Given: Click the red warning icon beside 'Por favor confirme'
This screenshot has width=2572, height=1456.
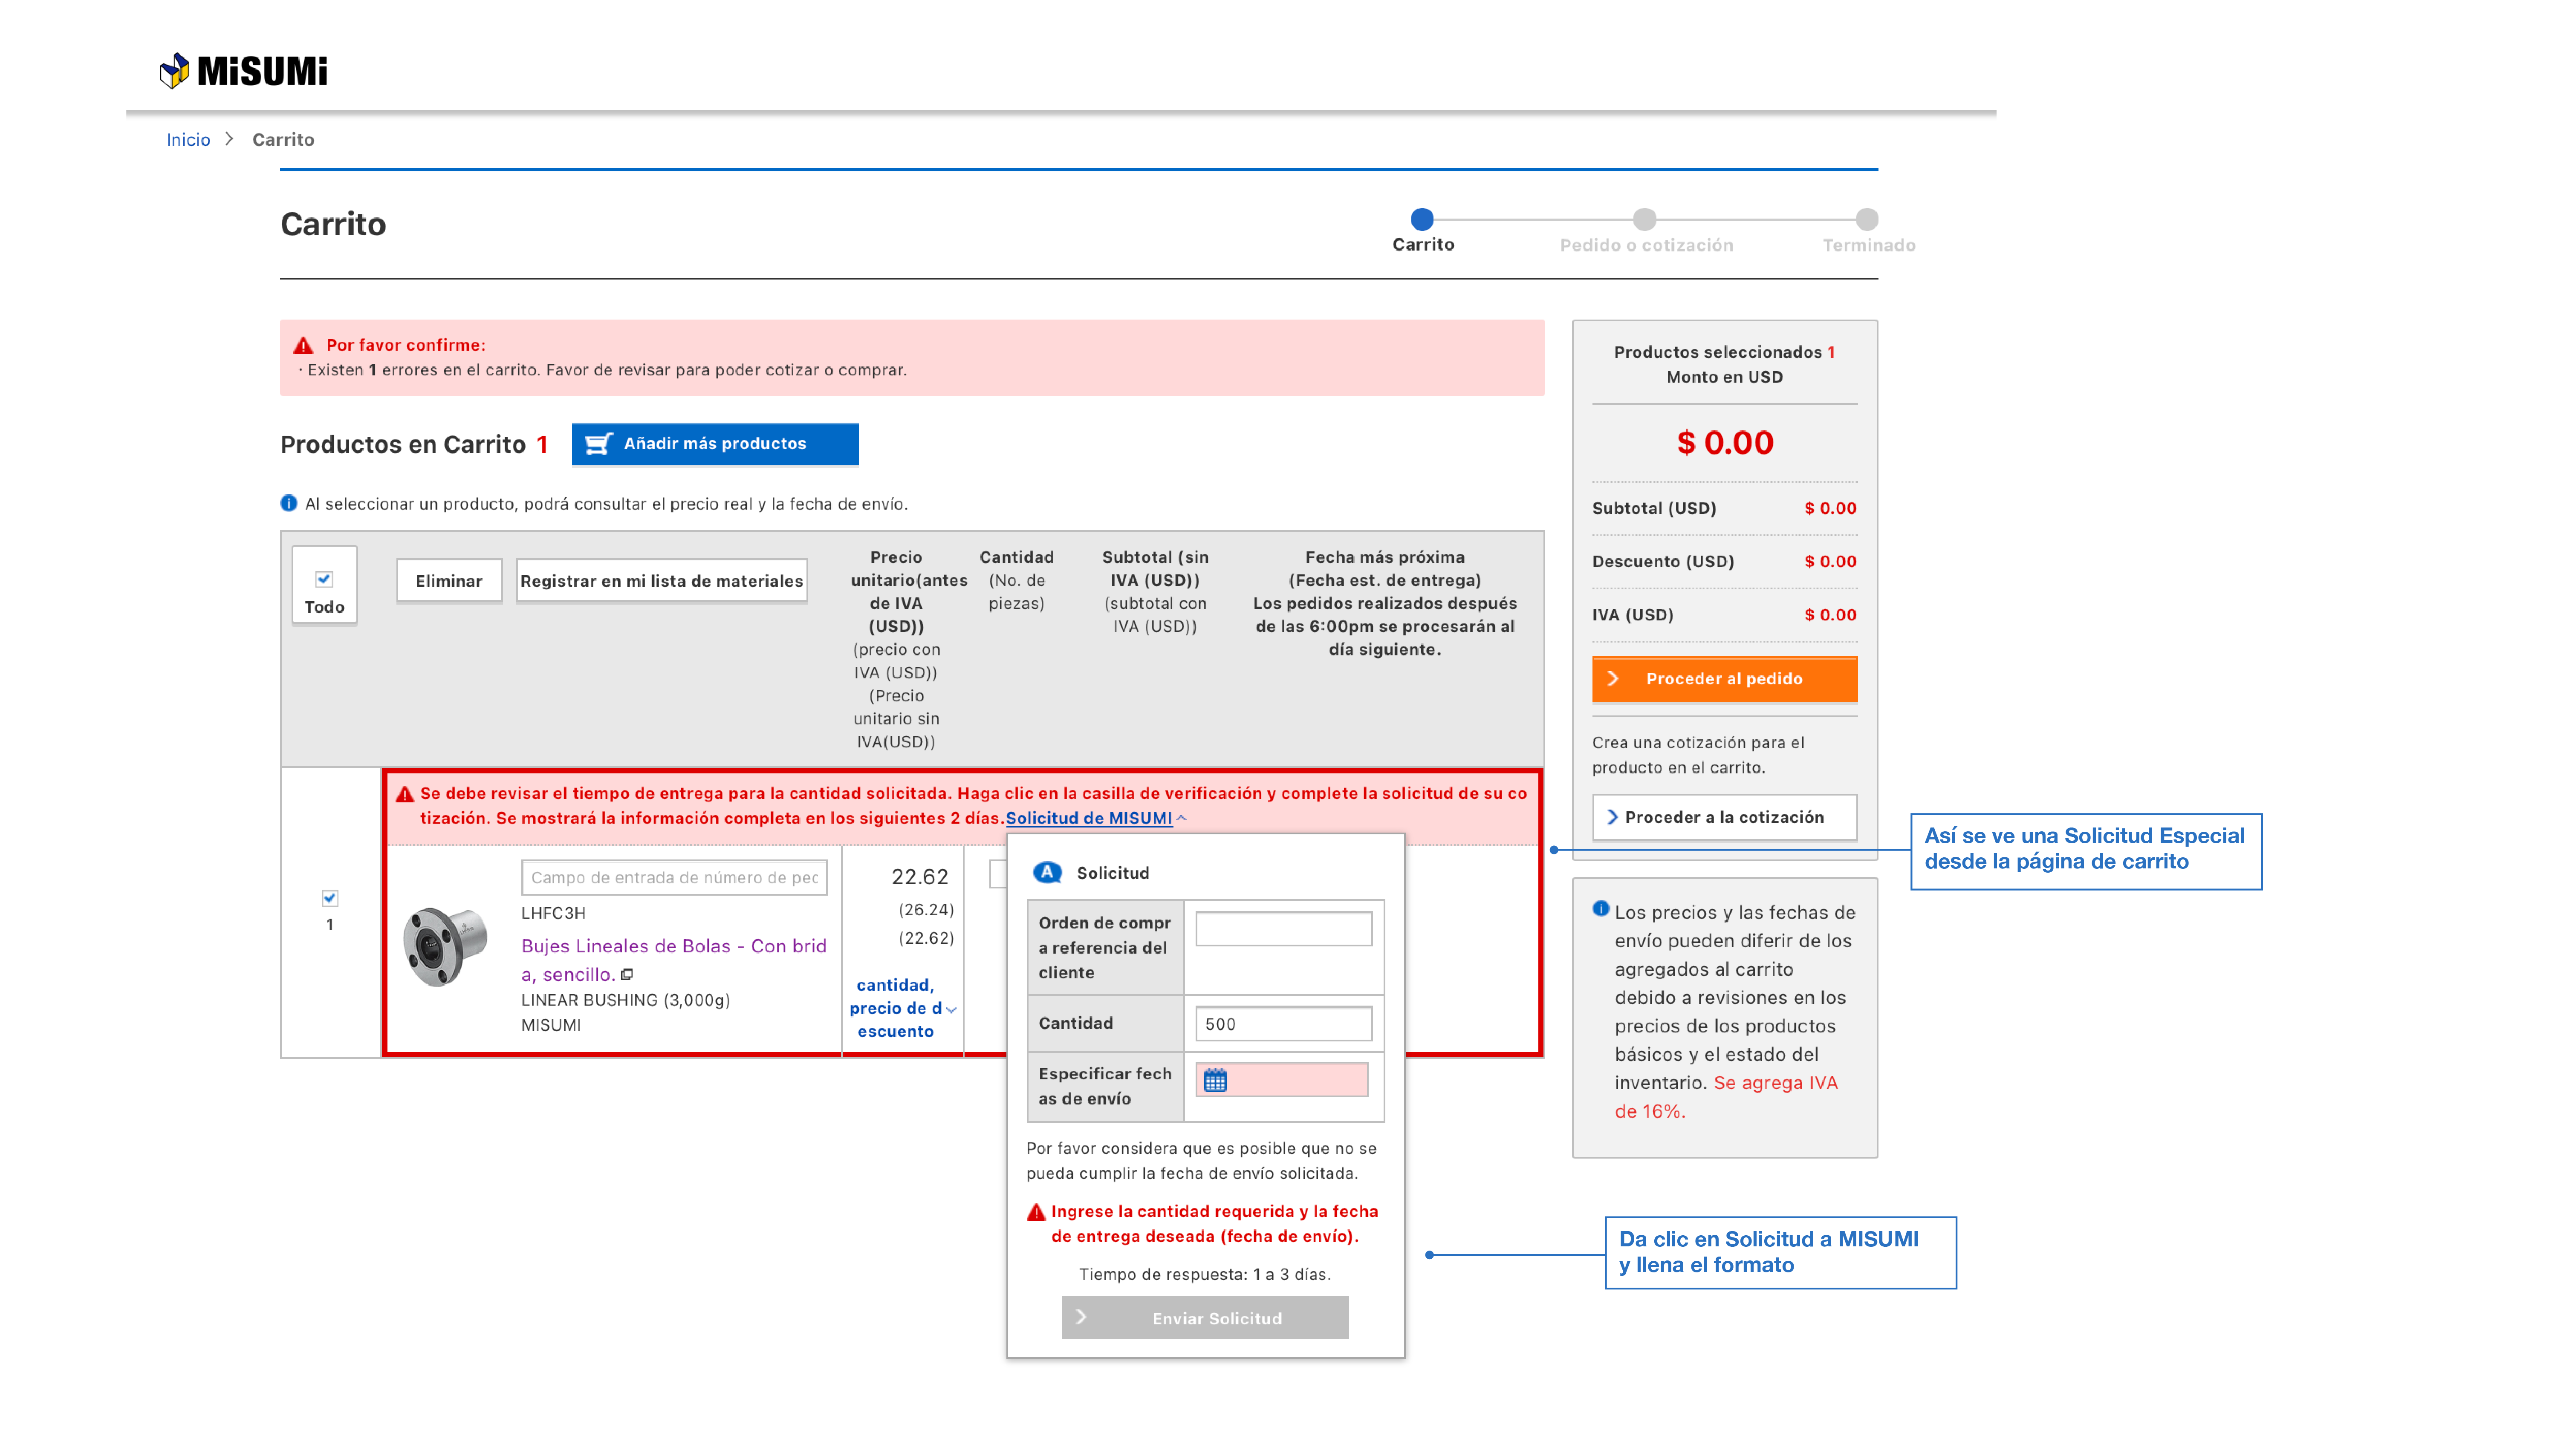Looking at the screenshot, I should (x=303, y=346).
